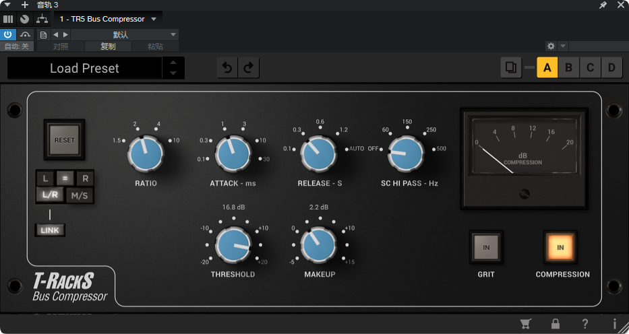Screen dimensions: 629x334
Task: Click the padlock authorization icon
Action: click(556, 324)
